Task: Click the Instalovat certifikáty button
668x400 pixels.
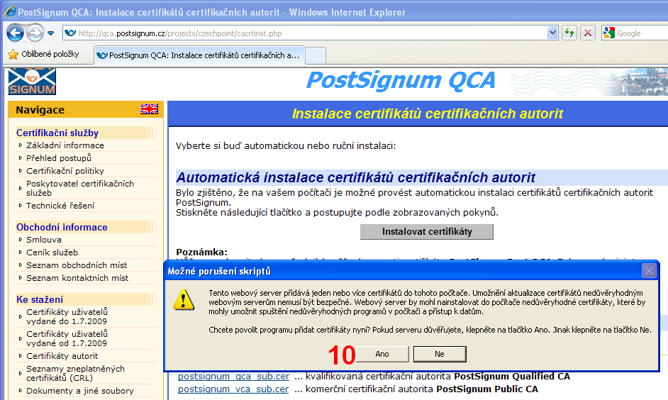Action: click(x=427, y=232)
